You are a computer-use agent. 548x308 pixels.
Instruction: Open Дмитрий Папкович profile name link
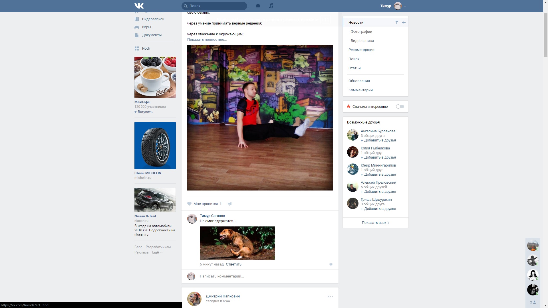223,296
